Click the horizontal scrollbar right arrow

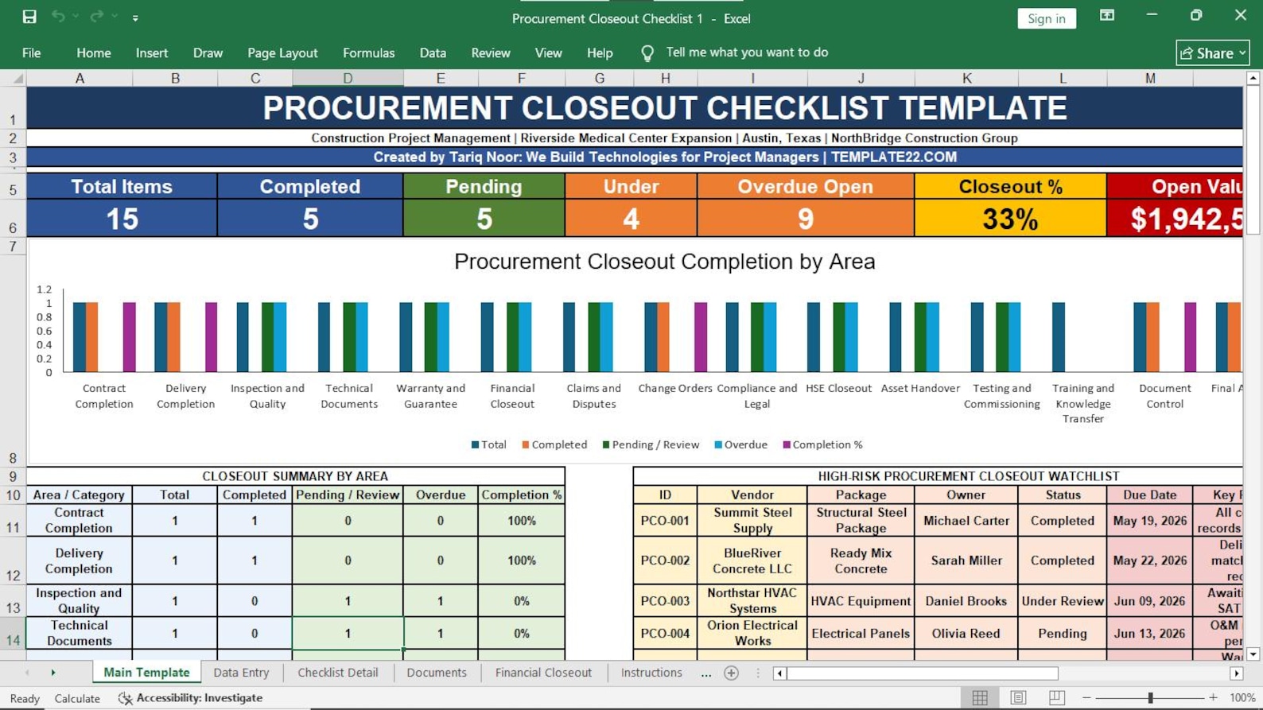(x=1237, y=673)
